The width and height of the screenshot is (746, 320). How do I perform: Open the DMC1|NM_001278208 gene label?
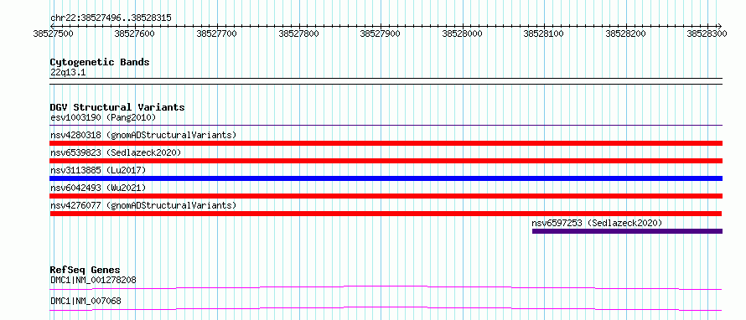click(93, 280)
